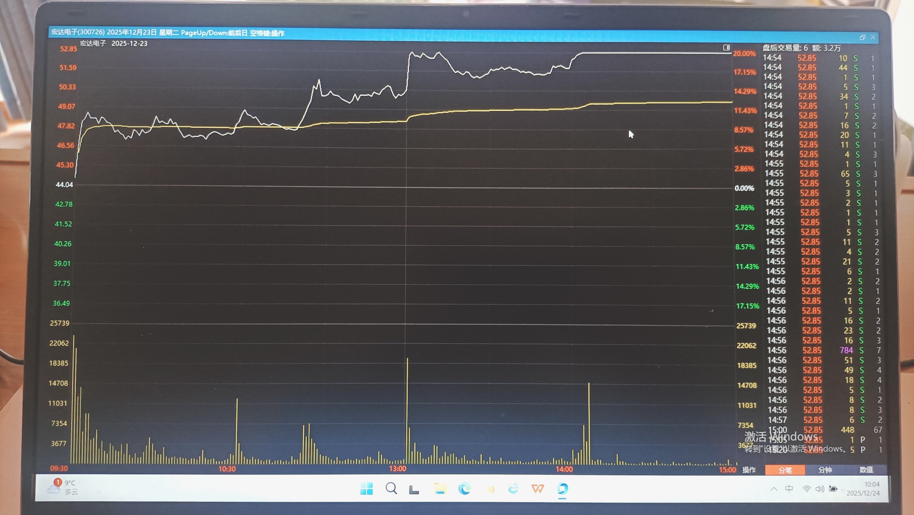Image resolution: width=914 pixels, height=515 pixels.
Task: Expand hidden system tray icons chevron
Action: pyautogui.click(x=774, y=489)
